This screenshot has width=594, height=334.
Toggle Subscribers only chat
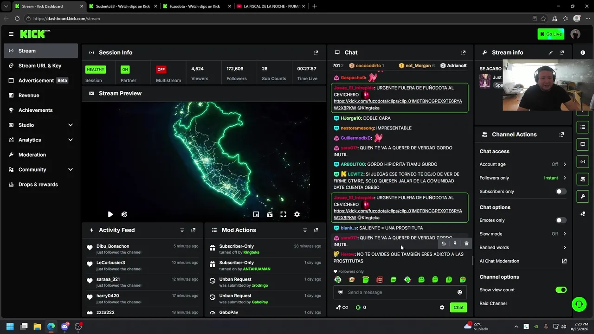pos(561,192)
